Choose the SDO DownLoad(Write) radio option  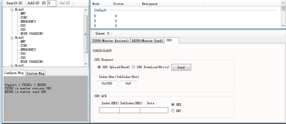coord(134,67)
